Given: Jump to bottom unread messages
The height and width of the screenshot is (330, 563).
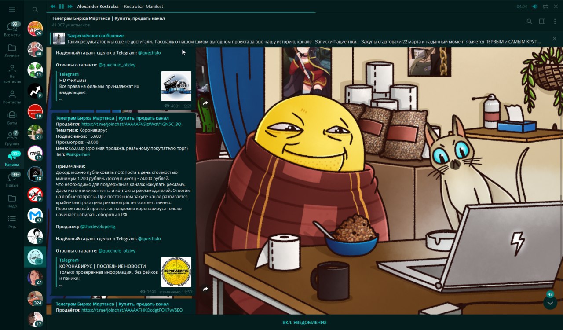Looking at the screenshot, I should 550,302.
